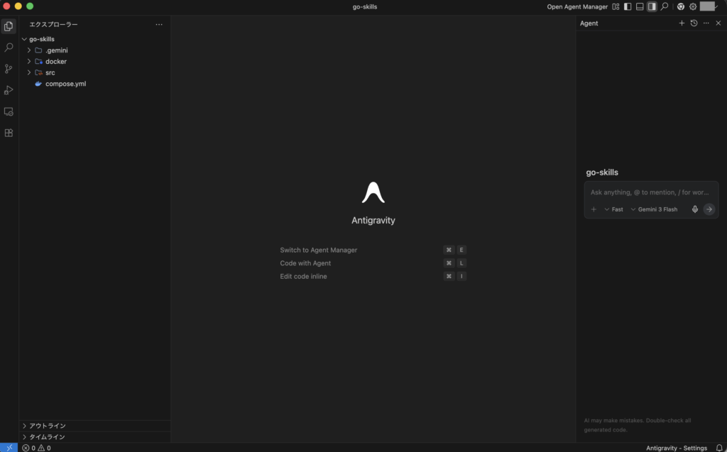Click Antigravity - Settings in status bar
This screenshot has width=727, height=452.
click(x=677, y=448)
